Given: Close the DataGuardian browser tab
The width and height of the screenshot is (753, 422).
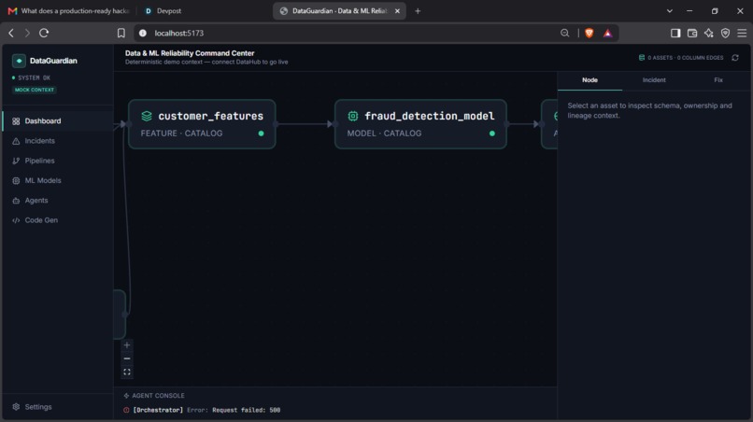Looking at the screenshot, I should 397,11.
